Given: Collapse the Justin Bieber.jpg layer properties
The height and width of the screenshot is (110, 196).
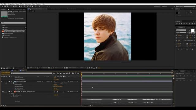Looking at the screenshot, I should pyautogui.click(x=8, y=81).
